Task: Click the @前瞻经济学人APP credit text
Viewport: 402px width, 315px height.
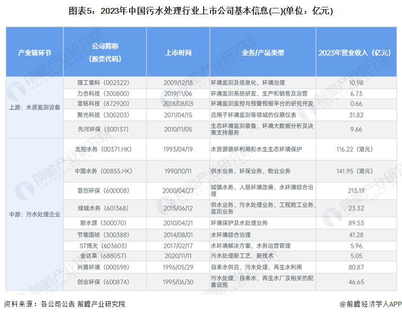Action: [370, 304]
